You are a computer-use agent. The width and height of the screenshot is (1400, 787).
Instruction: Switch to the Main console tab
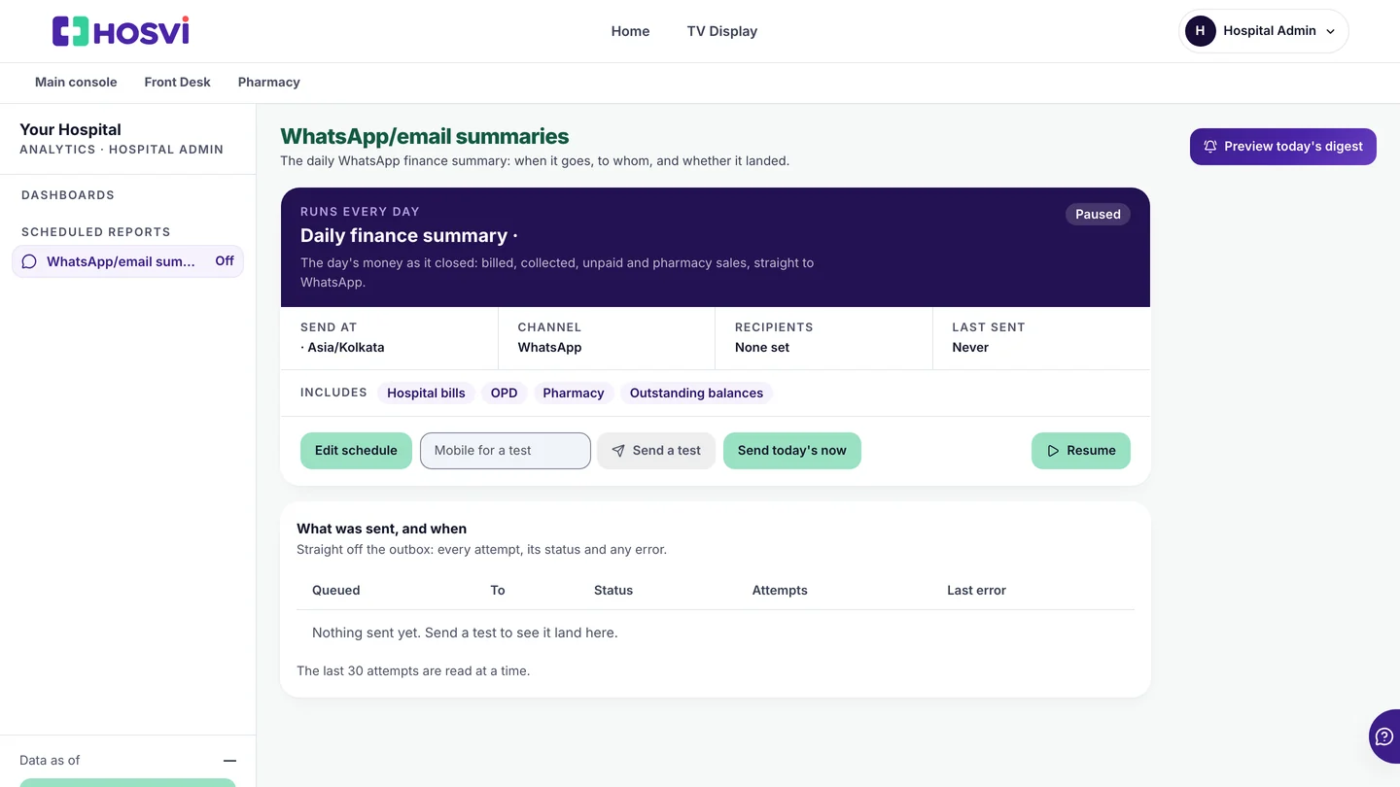click(76, 83)
